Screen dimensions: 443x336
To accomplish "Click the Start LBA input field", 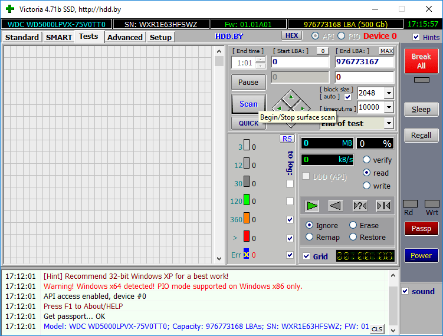I will tap(300, 62).
